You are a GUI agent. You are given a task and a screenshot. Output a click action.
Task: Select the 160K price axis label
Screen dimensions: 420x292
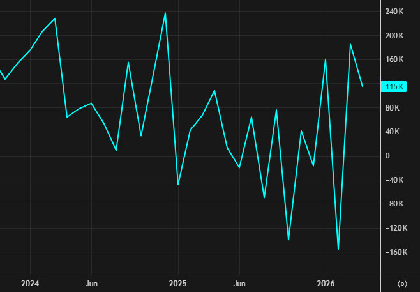(394, 59)
